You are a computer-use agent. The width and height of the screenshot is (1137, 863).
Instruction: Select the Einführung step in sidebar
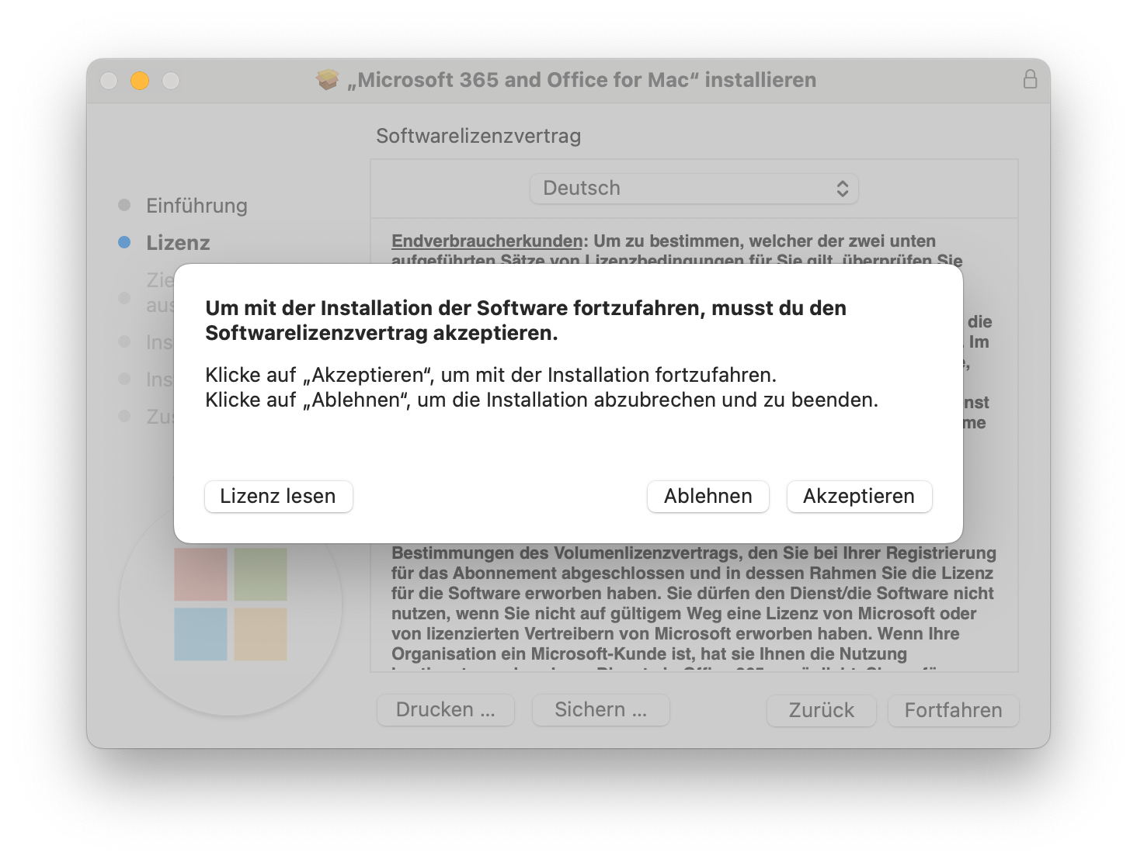tap(196, 206)
